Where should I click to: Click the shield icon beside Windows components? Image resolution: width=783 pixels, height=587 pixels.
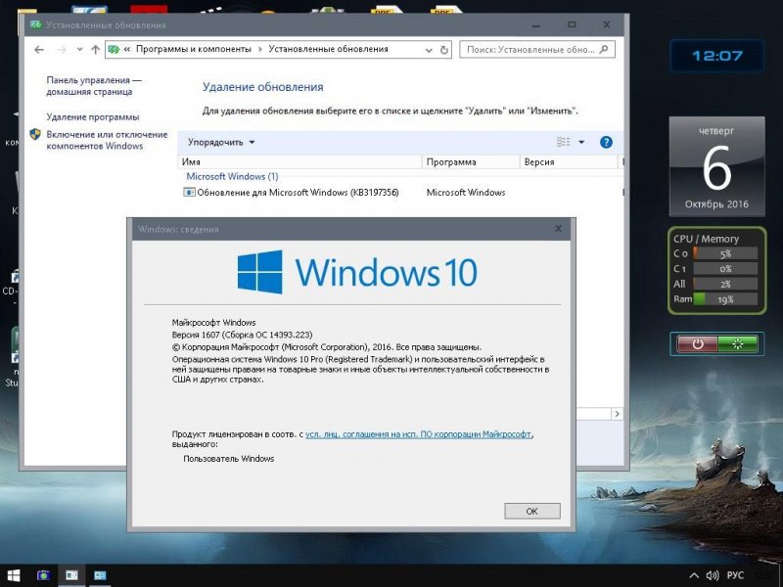[35, 134]
